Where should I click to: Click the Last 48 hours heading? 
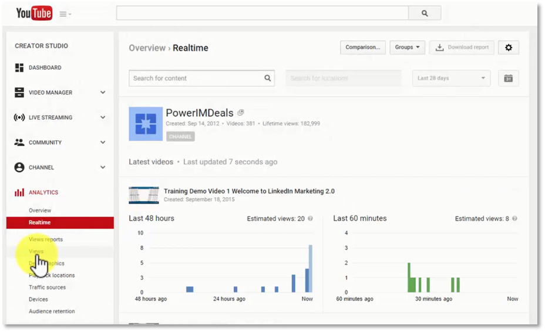point(152,218)
